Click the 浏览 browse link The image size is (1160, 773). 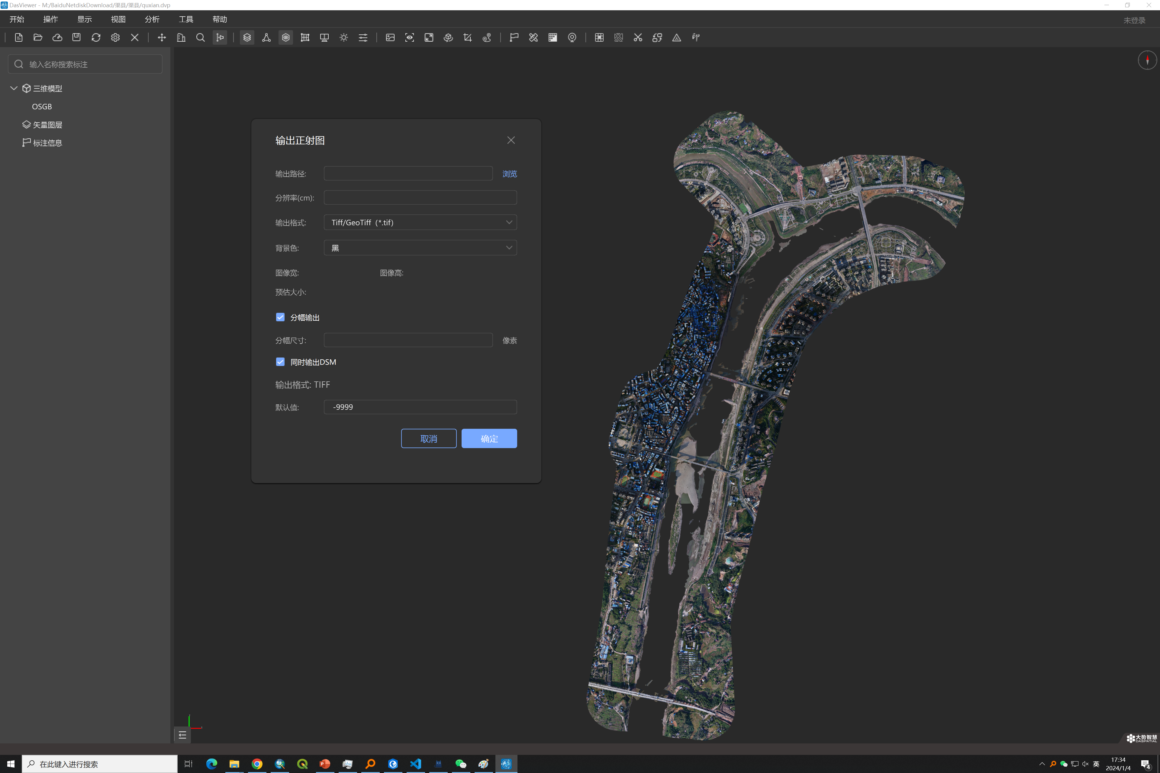coord(510,174)
